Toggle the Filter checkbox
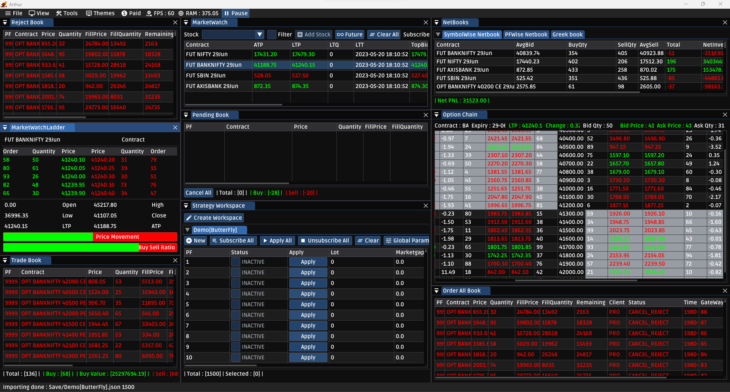730x392 pixels. click(271, 35)
